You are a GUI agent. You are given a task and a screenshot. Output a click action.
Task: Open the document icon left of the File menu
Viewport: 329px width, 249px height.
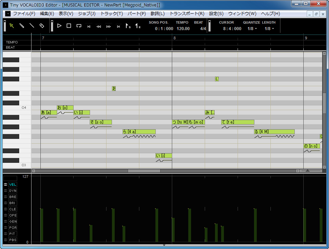(8, 14)
